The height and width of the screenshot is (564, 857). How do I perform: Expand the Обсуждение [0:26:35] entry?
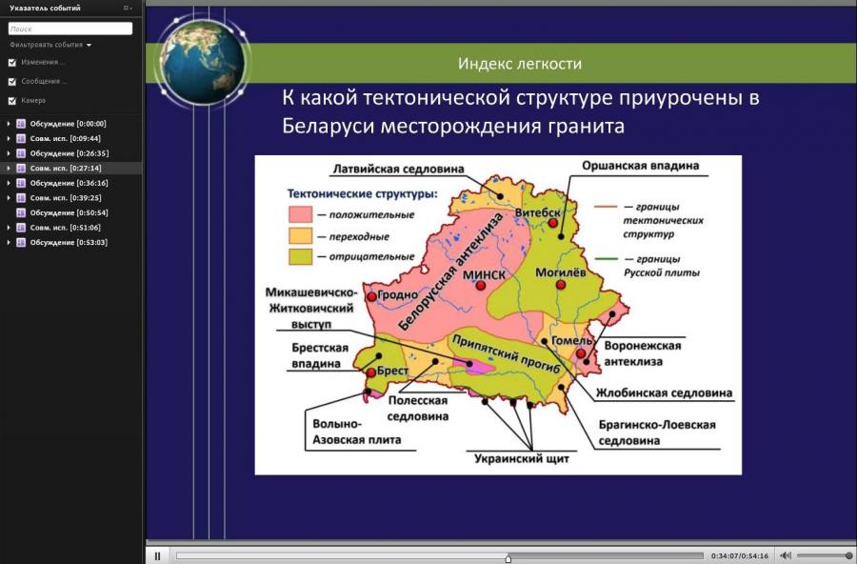pyautogui.click(x=9, y=153)
